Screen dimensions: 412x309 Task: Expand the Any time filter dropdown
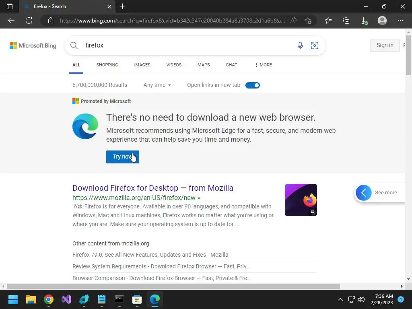point(157,85)
